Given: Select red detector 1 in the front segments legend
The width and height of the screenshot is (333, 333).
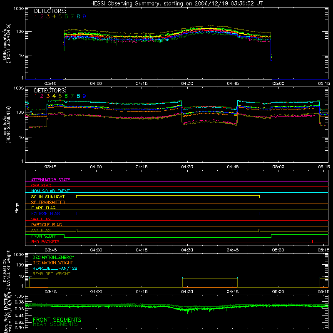Looking at the screenshot, I should pyautogui.click(x=36, y=17).
